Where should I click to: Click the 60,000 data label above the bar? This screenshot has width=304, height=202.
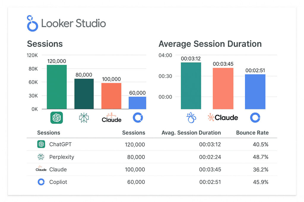coord(137,93)
